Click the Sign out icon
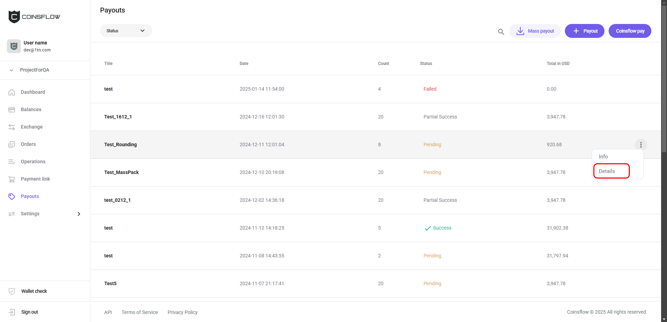This screenshot has height=322, width=667. coord(12,312)
